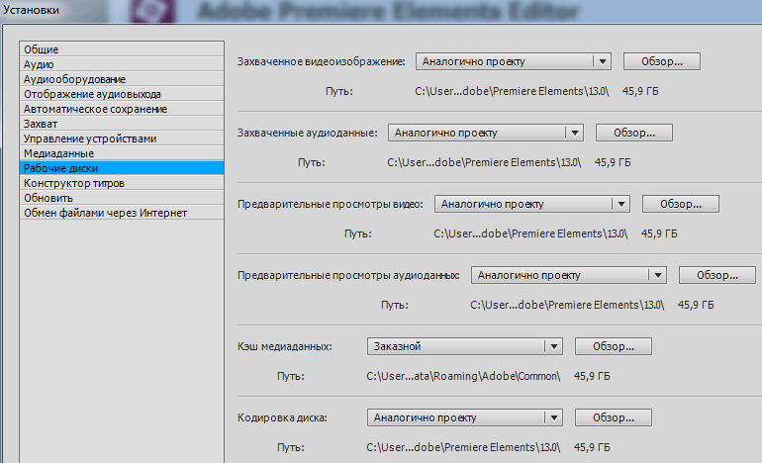Select the Общие category
762x463 pixels.
[x=122, y=49]
